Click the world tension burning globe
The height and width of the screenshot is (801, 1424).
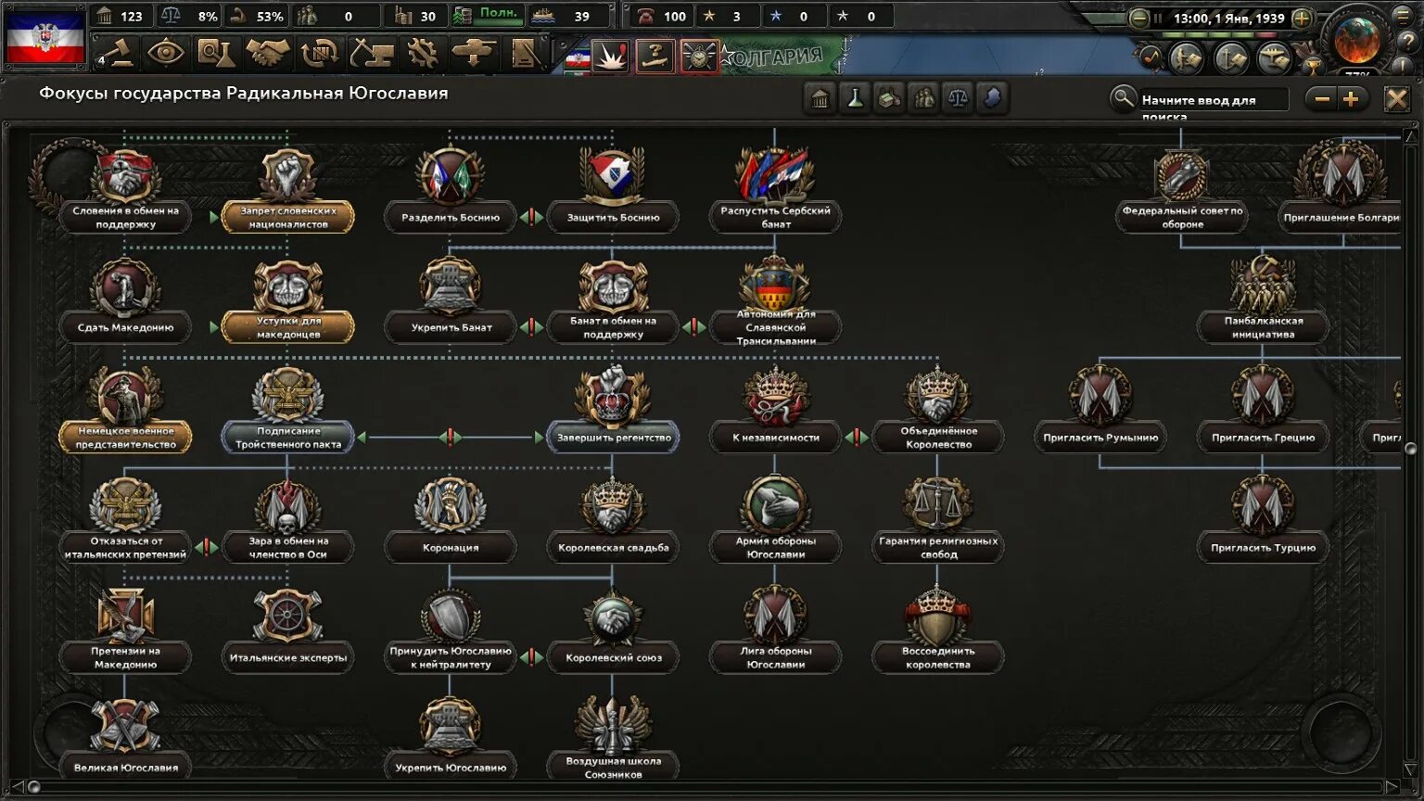click(x=1357, y=39)
